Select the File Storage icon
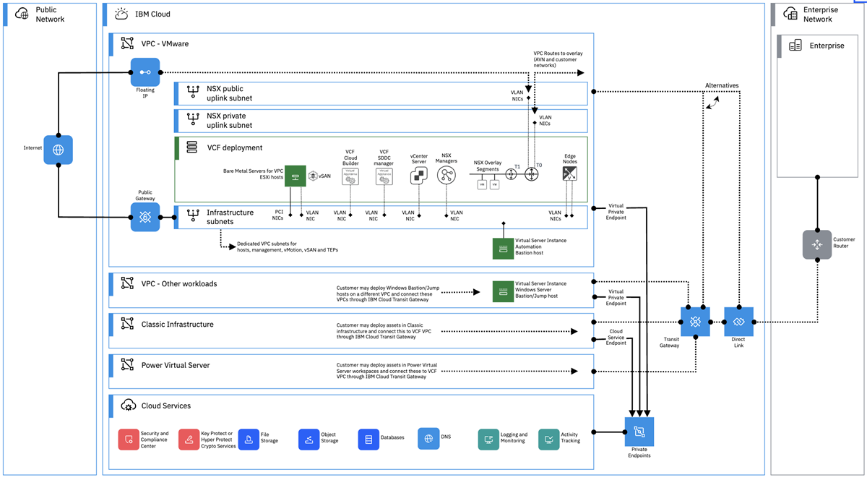The image size is (867, 480). pyautogui.click(x=249, y=440)
